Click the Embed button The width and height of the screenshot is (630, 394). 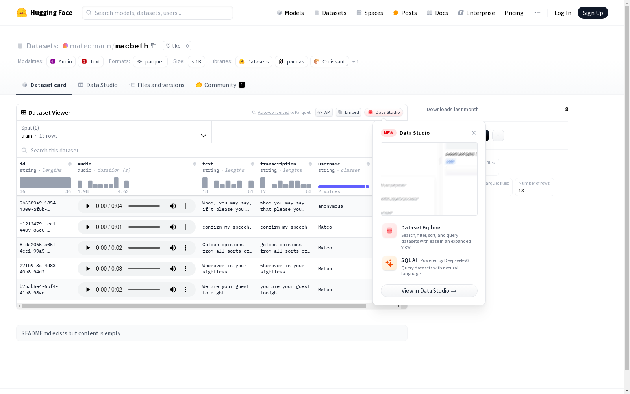(348, 112)
